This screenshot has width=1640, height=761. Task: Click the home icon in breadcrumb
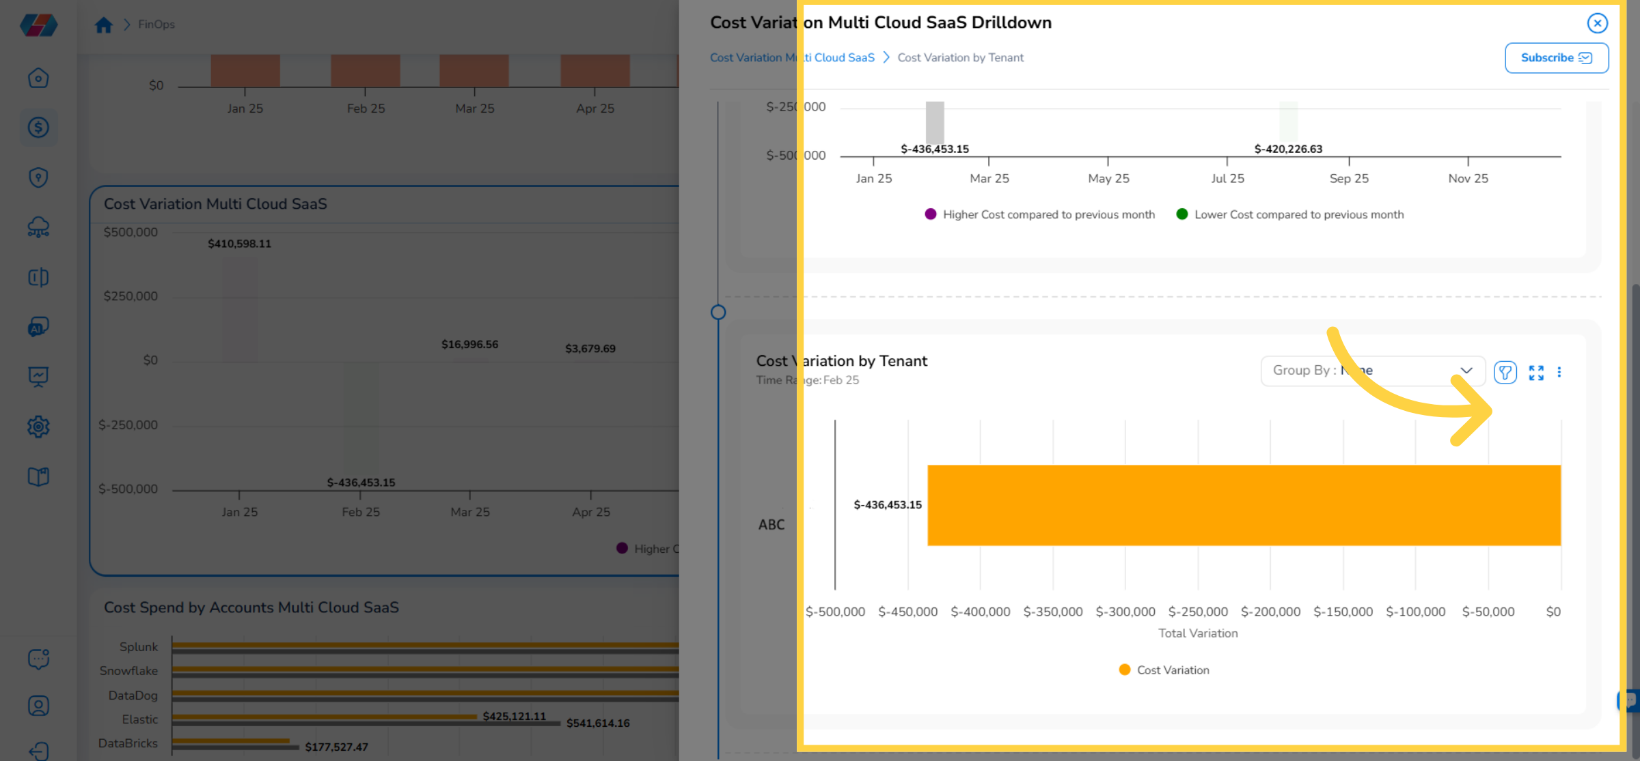103,25
